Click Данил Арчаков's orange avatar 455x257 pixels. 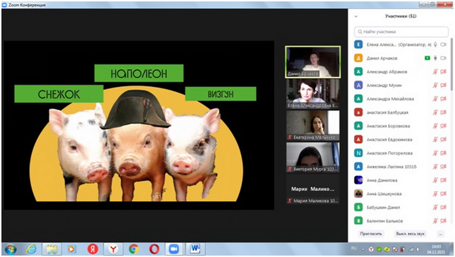click(358, 58)
